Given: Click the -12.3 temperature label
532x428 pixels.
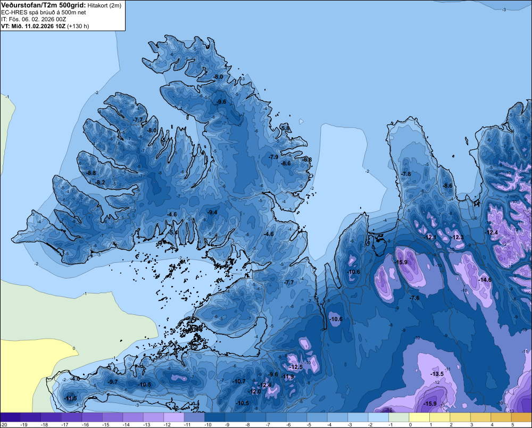Looking at the screenshot, I should [x=456, y=238].
